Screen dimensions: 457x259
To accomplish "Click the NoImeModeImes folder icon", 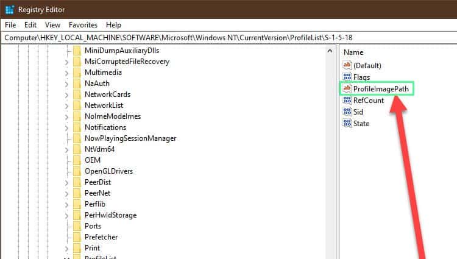I will [x=77, y=116].
